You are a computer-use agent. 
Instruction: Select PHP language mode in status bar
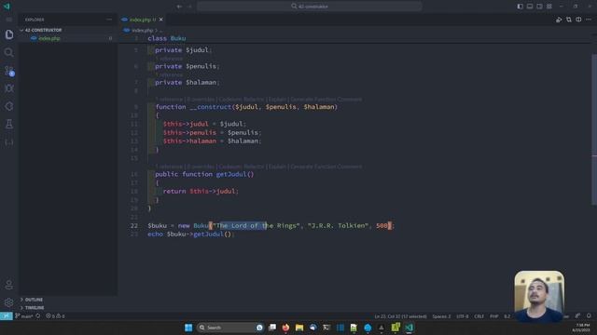point(493,316)
